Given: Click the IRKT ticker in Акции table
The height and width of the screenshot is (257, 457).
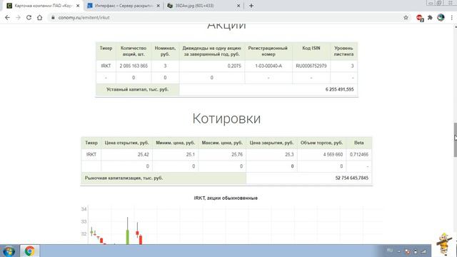Looking at the screenshot, I should (x=106, y=66).
